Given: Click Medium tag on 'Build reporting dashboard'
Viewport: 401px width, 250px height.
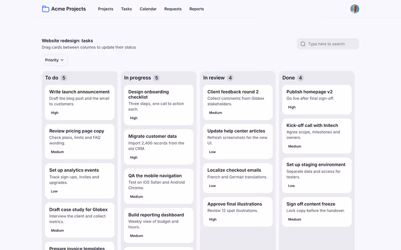Looking at the screenshot, I should [136, 235].
